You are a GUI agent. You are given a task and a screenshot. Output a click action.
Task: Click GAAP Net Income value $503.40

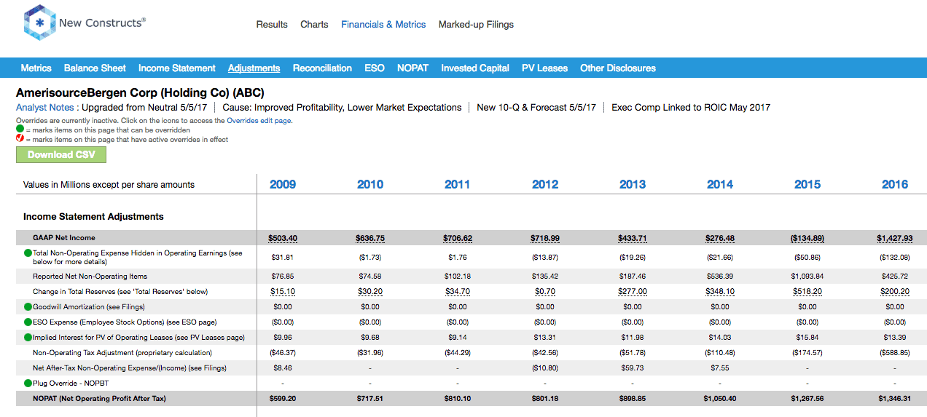(x=283, y=238)
